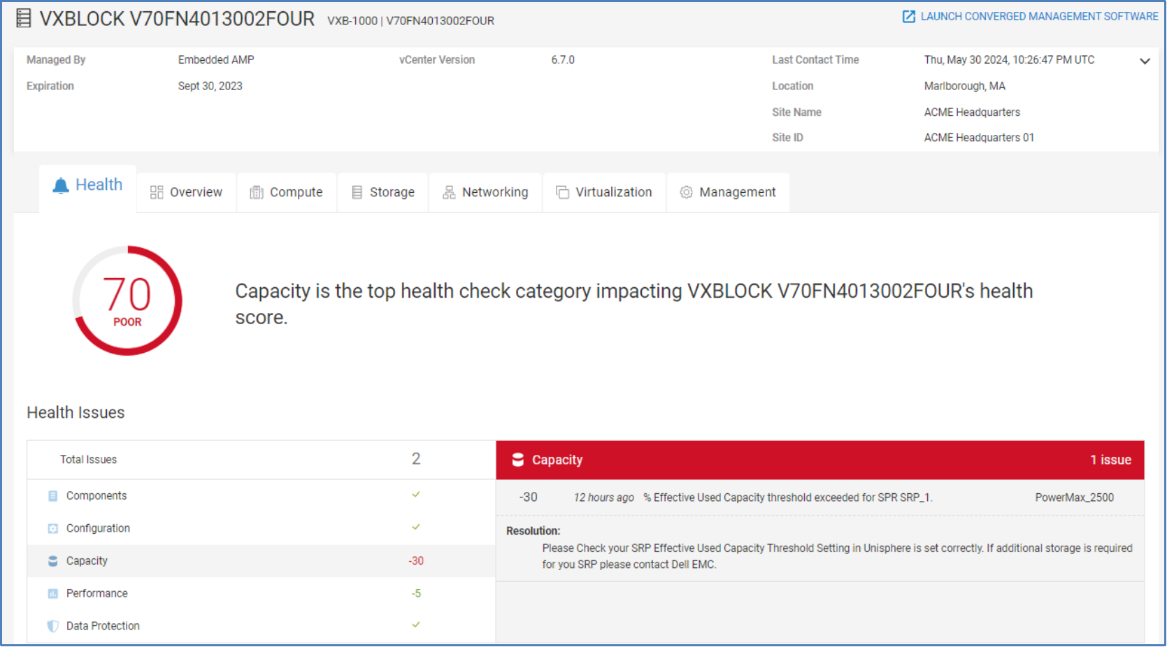
Task: Click the green check for Components
Action: [x=416, y=495]
